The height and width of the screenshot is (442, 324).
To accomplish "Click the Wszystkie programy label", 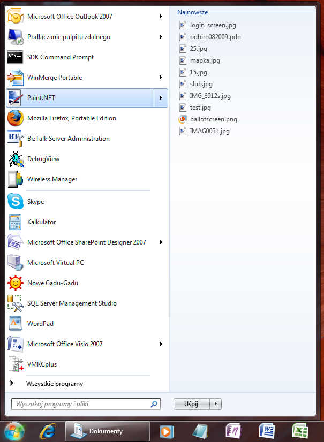I will [55, 384].
